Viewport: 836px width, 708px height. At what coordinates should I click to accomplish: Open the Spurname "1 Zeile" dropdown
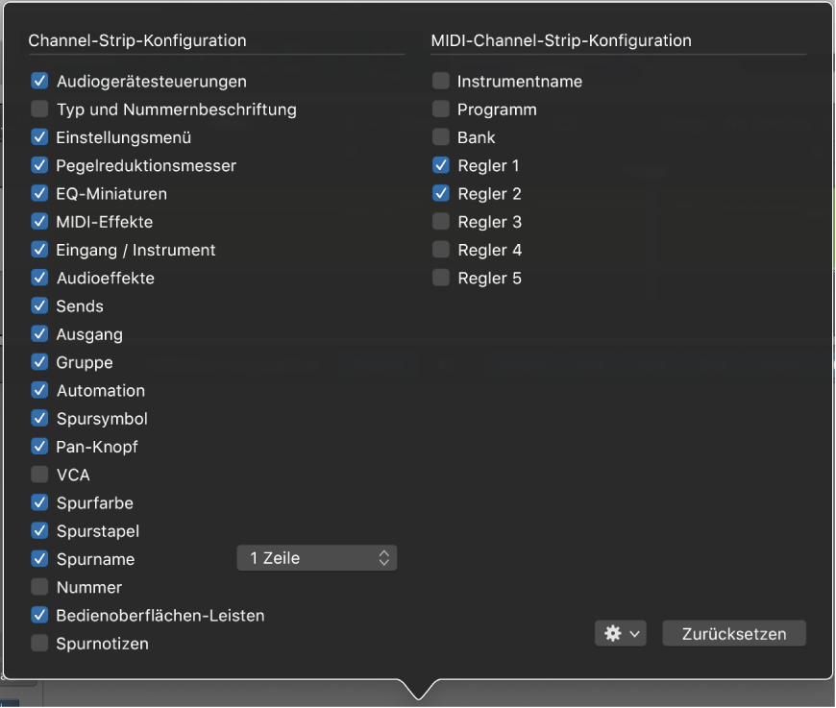click(x=316, y=558)
